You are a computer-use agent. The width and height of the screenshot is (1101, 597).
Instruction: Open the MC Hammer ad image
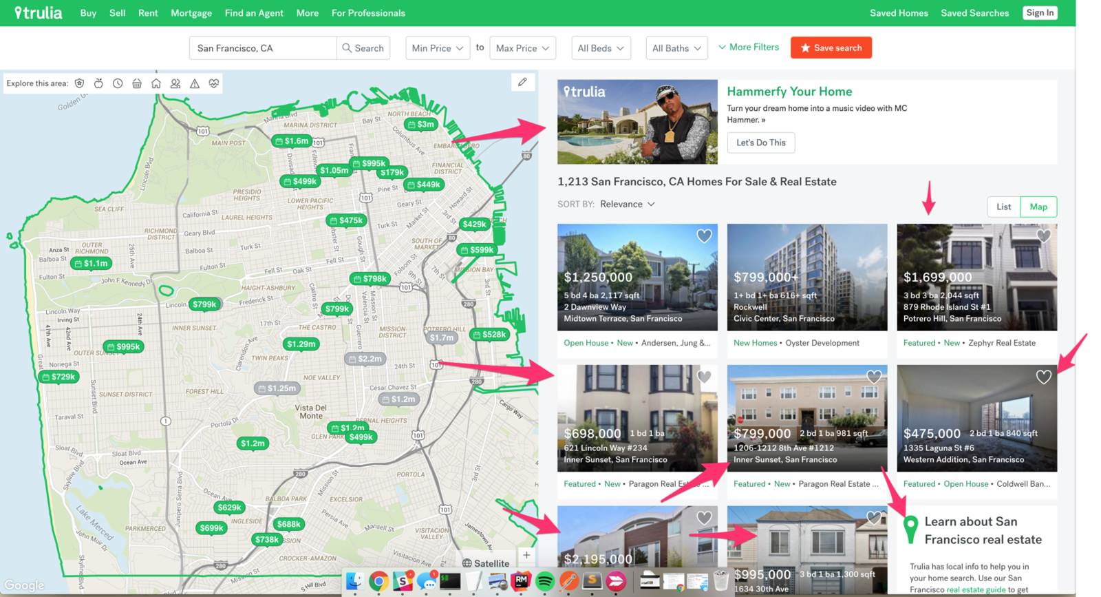(637, 122)
